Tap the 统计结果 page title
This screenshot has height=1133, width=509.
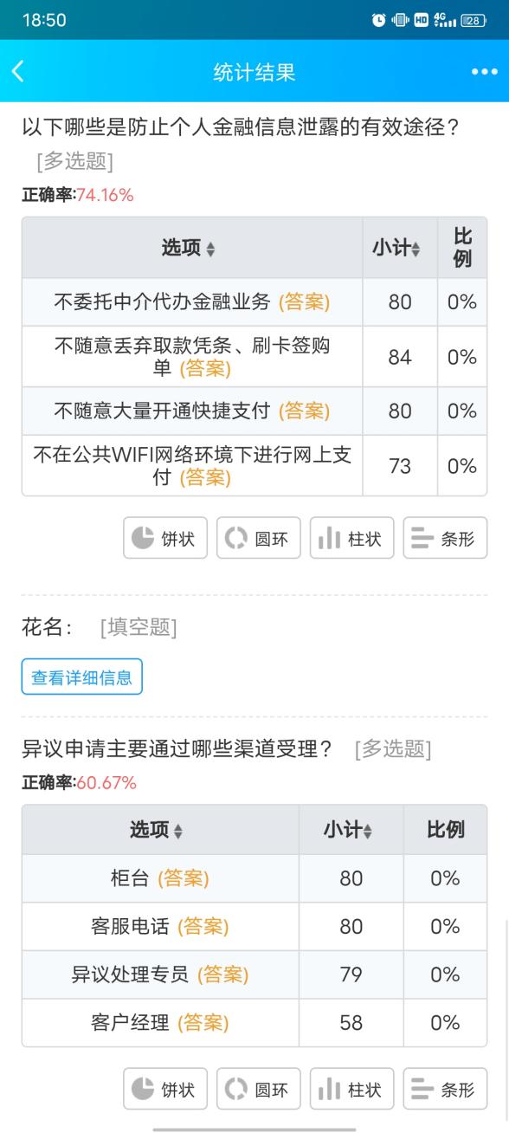pyautogui.click(x=254, y=73)
